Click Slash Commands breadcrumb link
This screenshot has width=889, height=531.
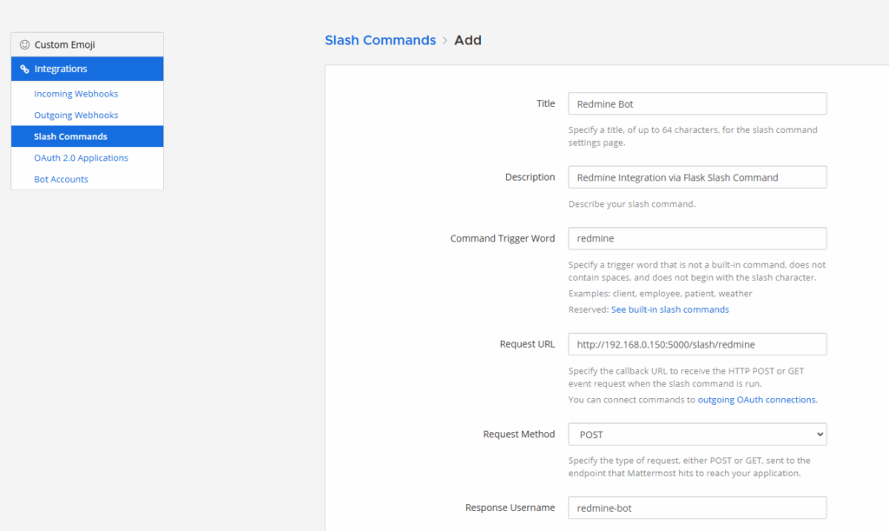(x=380, y=40)
